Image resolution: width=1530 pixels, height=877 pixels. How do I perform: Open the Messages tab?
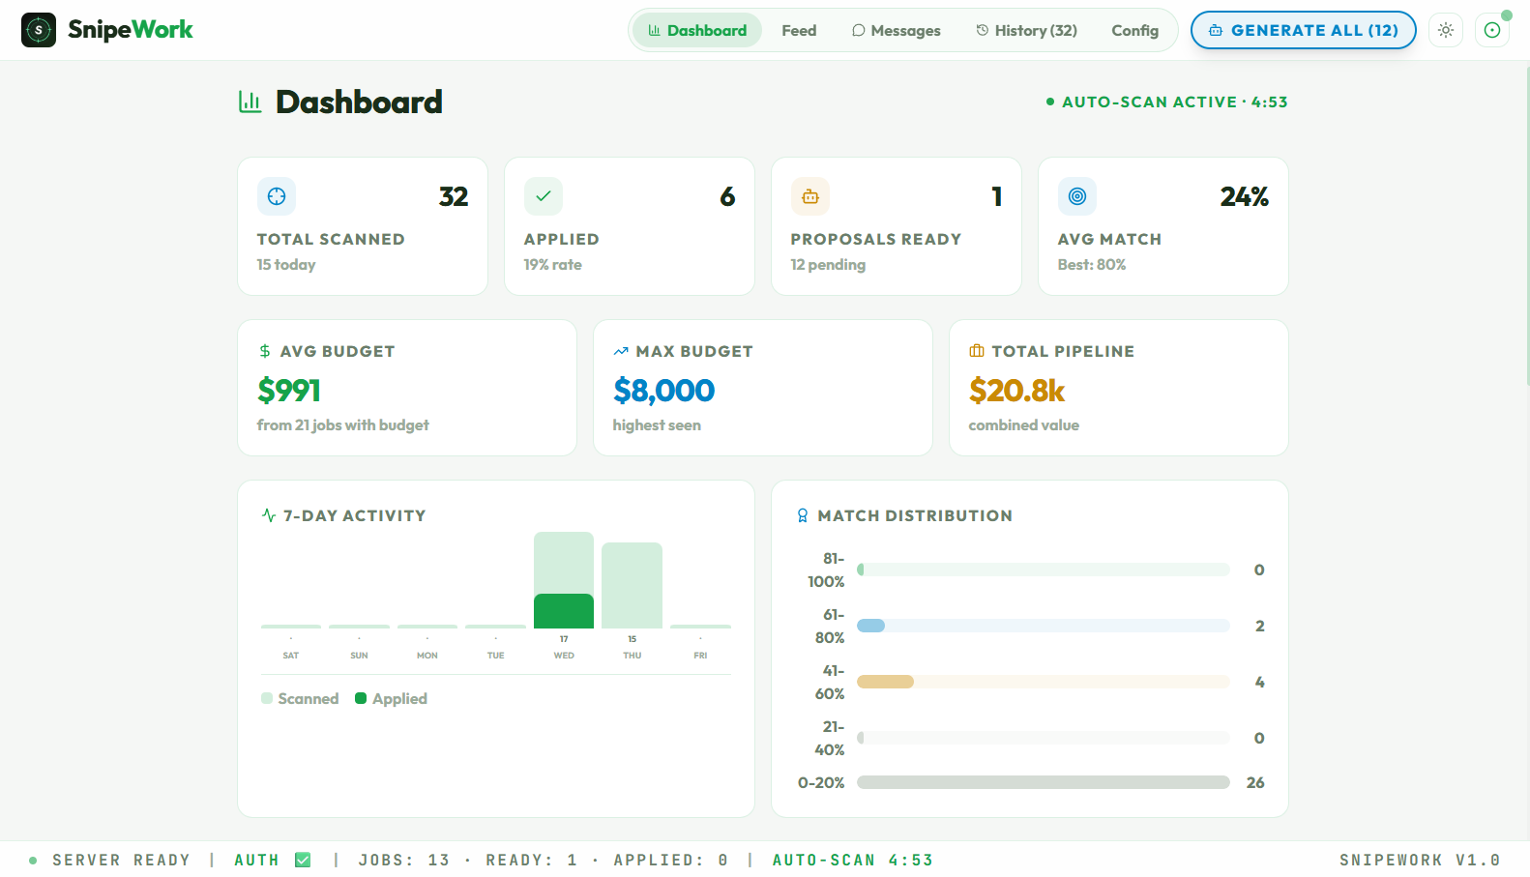click(896, 30)
